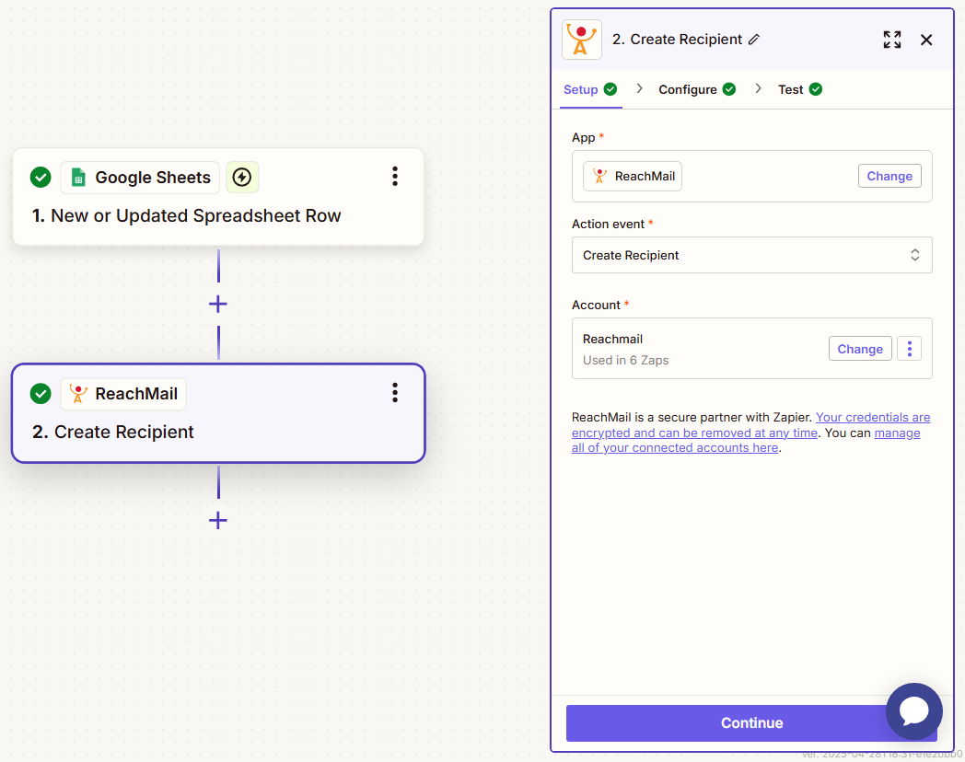Click the green check beside Configure
This screenshot has height=762, width=965.
(x=729, y=89)
